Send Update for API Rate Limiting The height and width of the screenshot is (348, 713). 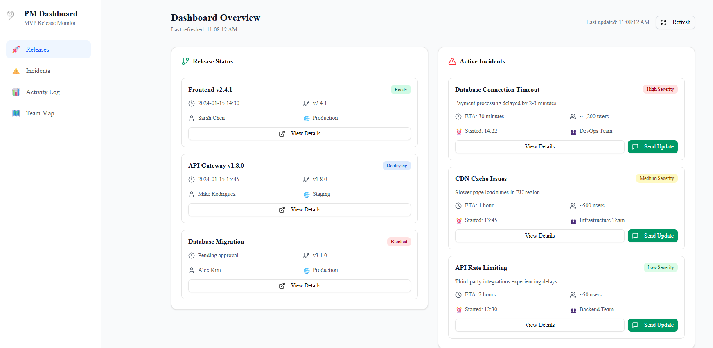click(652, 325)
